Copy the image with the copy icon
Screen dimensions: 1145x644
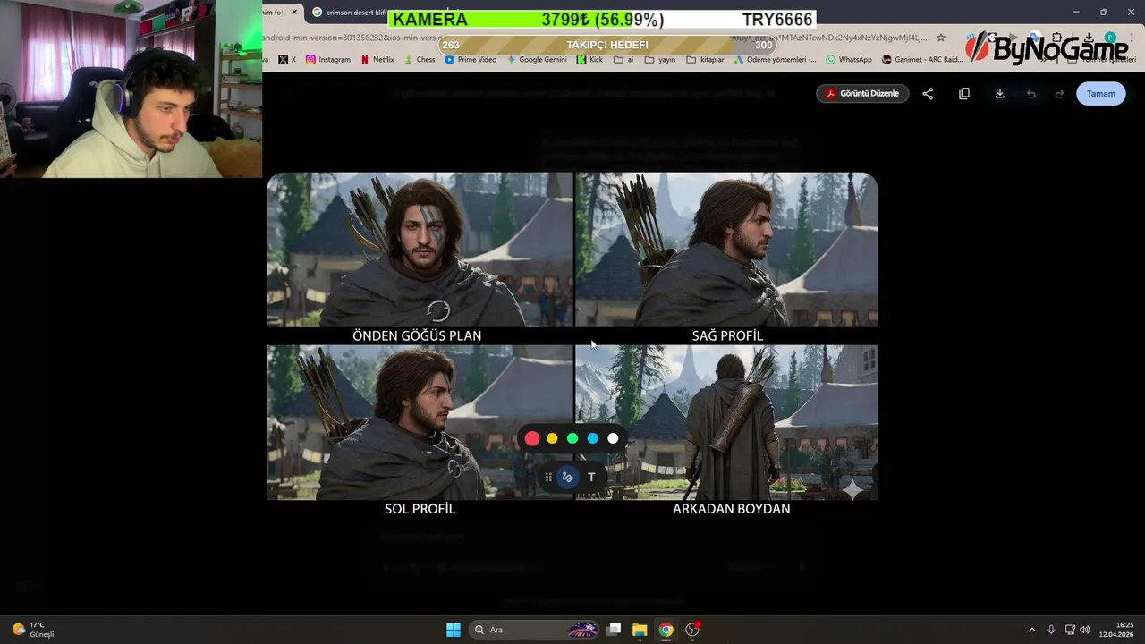coord(964,94)
